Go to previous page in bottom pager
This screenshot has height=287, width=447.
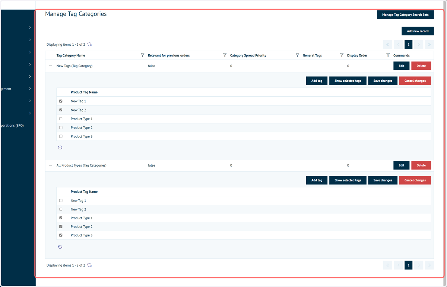click(398, 265)
